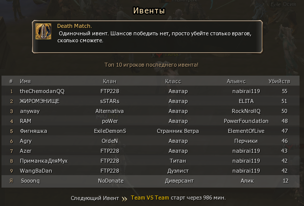Click the double-arrow icon before Team VS Team
Viewport: 304px width, 206px height.
(124, 198)
